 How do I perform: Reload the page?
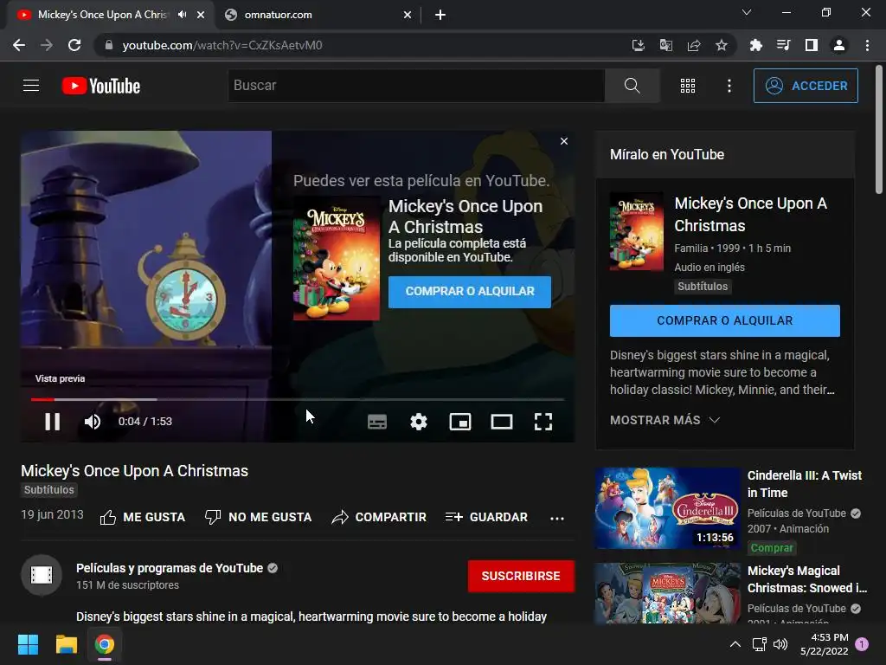tap(74, 45)
